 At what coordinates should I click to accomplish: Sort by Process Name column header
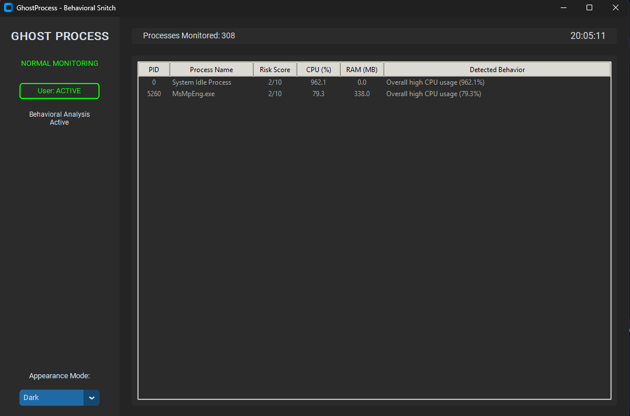211,69
